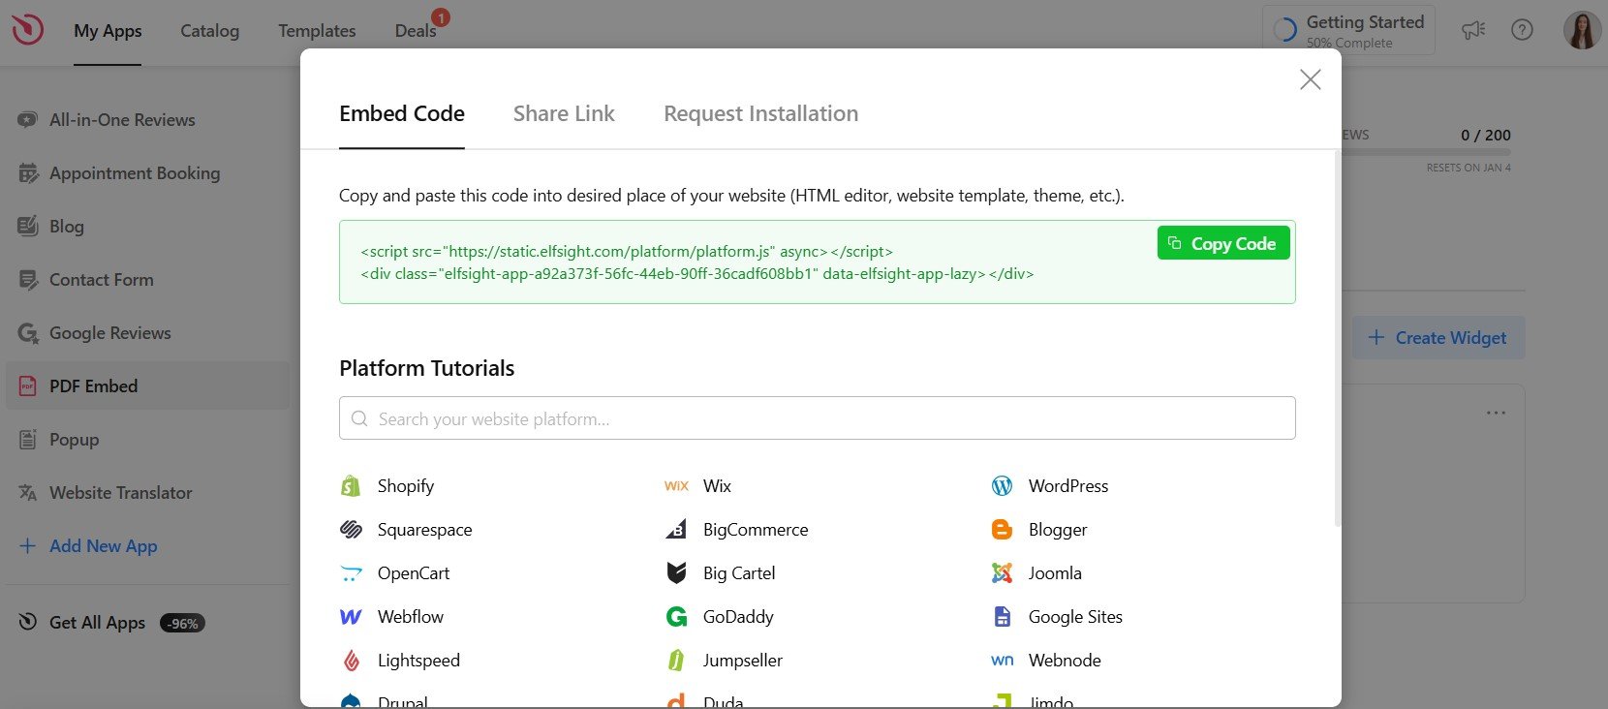Open the Catalog menu item
Image resolution: width=1608 pixels, height=709 pixels.
(x=209, y=31)
